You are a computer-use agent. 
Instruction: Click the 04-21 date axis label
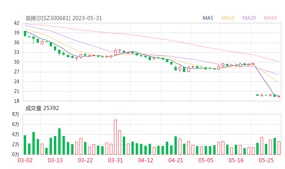176,160
